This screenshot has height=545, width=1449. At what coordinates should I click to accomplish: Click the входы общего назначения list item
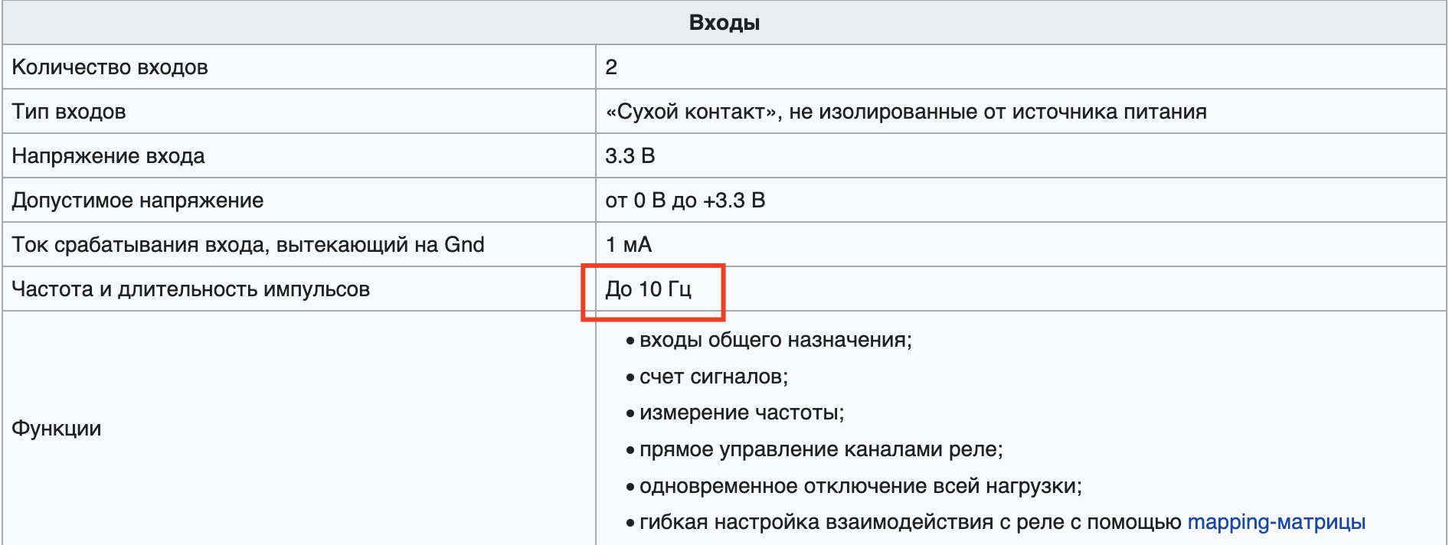[775, 340]
